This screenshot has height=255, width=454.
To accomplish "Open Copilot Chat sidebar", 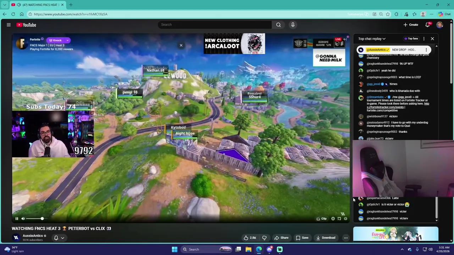I will click(444, 14).
